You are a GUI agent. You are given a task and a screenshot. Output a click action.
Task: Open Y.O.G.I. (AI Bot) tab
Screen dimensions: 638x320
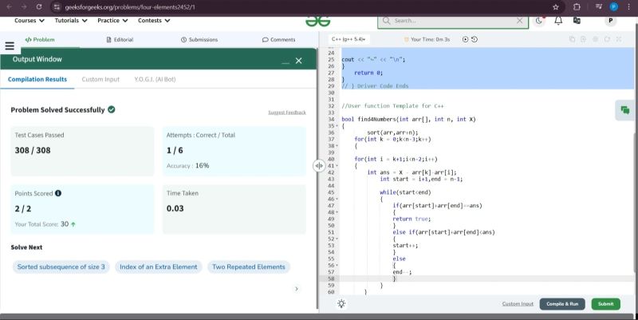pos(155,79)
